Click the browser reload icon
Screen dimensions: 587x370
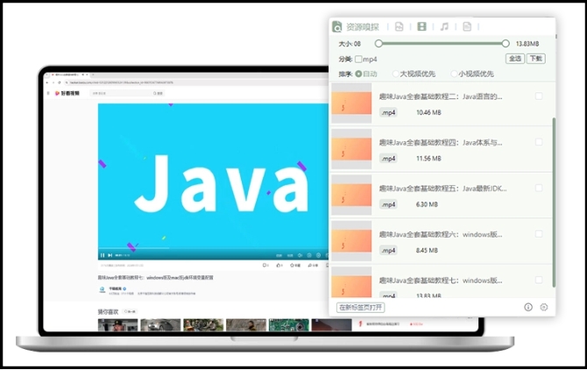tap(60, 82)
